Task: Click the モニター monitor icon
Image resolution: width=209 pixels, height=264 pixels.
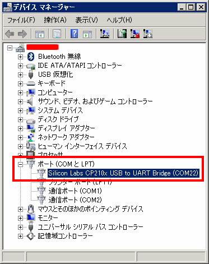Action: (31, 217)
